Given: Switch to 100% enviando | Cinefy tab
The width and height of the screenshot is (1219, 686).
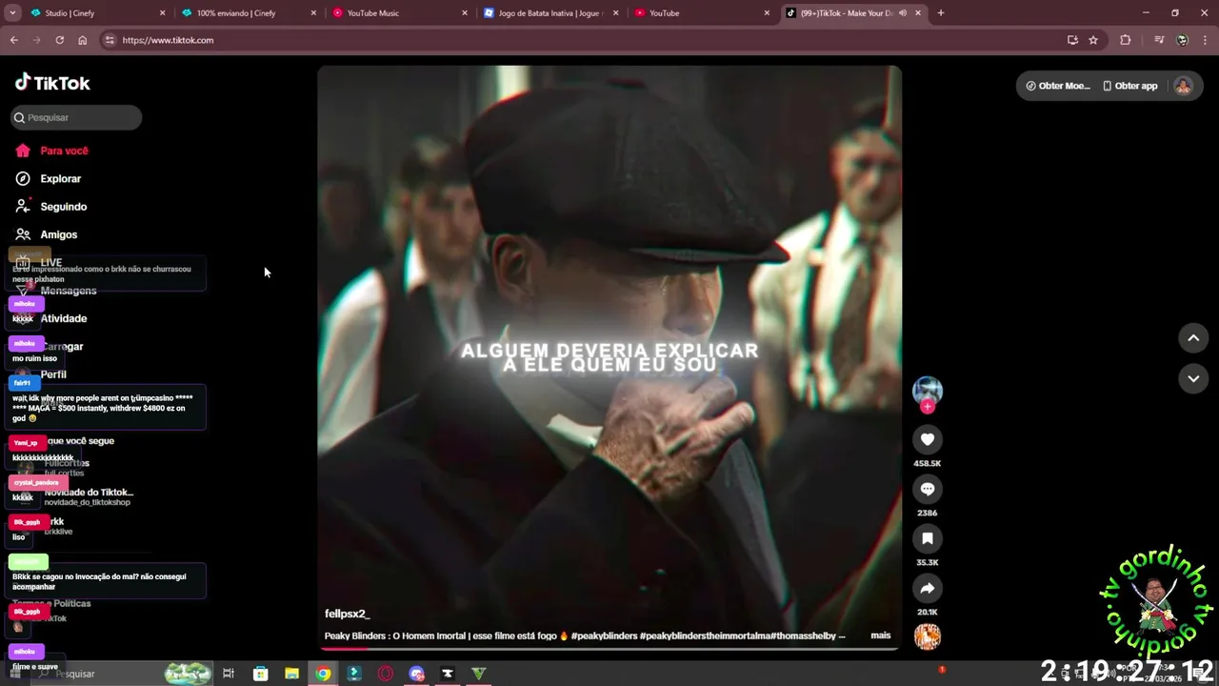Looking at the screenshot, I should click(248, 13).
